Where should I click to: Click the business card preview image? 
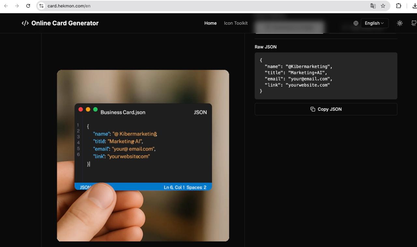pos(143,155)
